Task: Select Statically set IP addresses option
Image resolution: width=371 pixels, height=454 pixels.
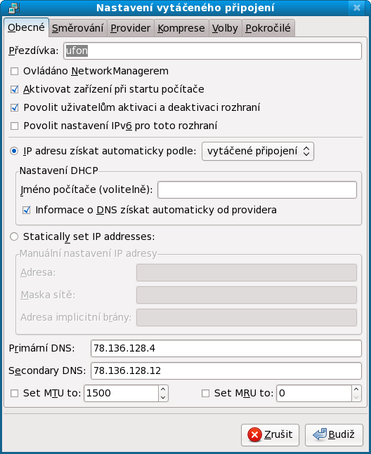Action: pos(14,236)
